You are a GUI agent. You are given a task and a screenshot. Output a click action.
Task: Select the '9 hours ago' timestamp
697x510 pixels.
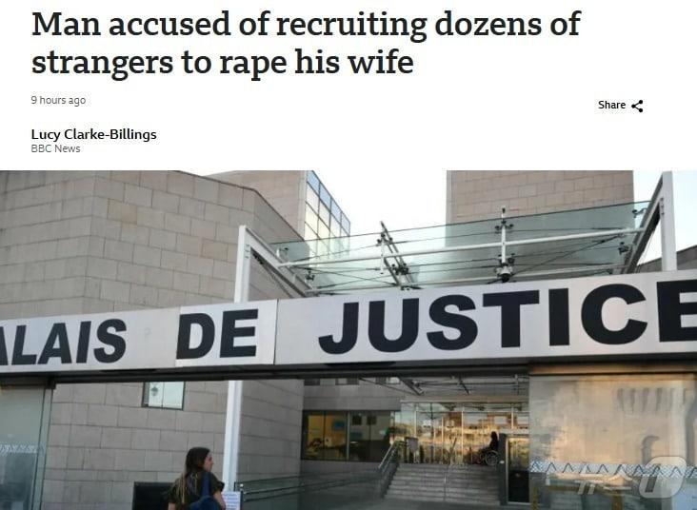pos(58,101)
